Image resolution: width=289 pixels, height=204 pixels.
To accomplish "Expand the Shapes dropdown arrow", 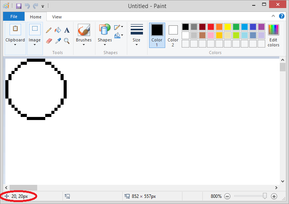I will click(105, 44).
